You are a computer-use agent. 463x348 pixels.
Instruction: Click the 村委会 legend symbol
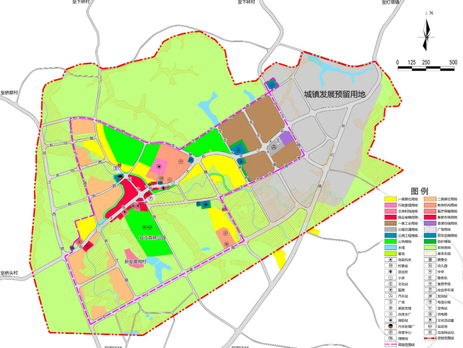390,266
